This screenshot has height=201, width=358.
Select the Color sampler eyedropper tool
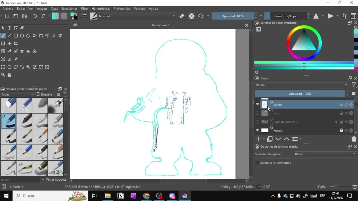9,51
